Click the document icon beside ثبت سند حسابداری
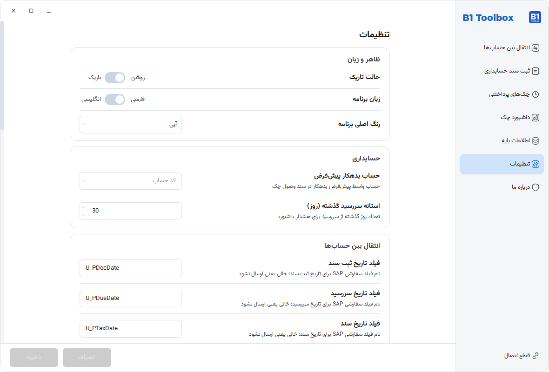549x372 pixels. click(536, 71)
